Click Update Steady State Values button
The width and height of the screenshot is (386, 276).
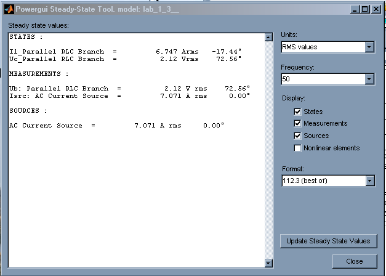coord(328,241)
